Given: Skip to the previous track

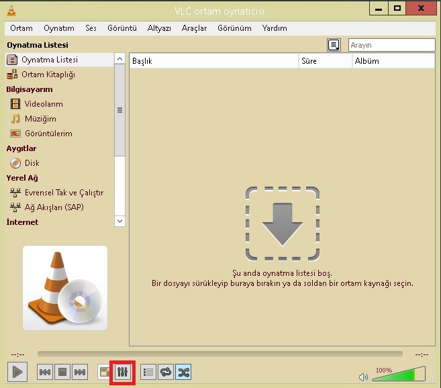Looking at the screenshot, I should (45, 372).
